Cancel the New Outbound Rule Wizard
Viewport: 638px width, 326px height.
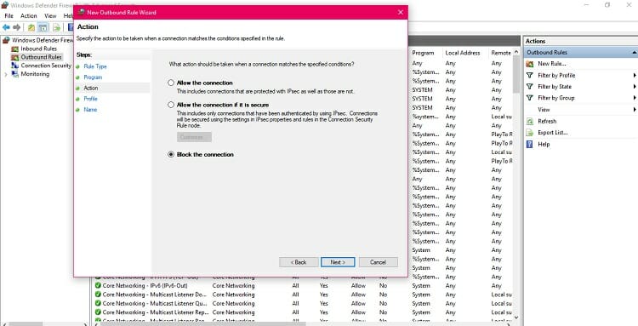click(378, 262)
